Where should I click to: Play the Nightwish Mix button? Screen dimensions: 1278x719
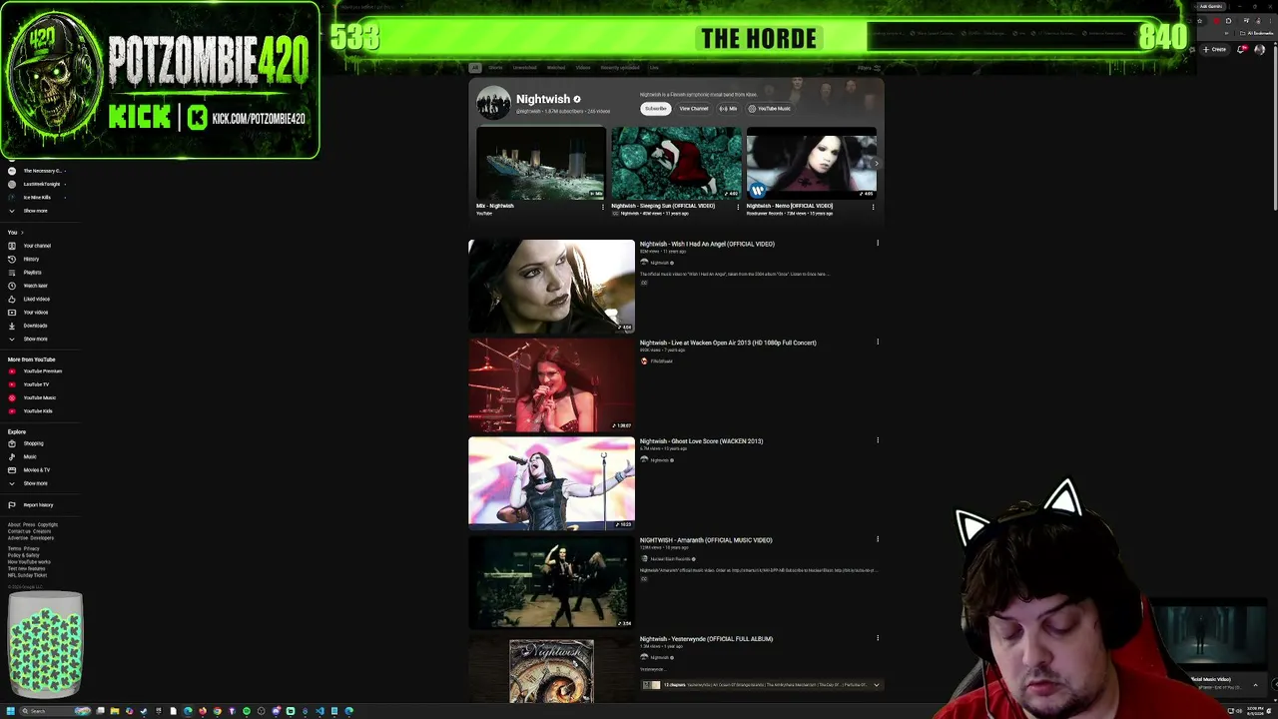[x=729, y=109]
